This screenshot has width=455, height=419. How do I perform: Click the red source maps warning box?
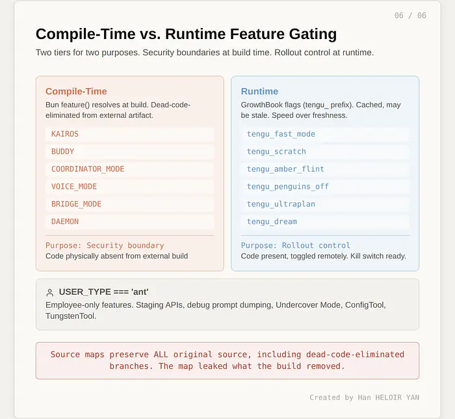tap(227, 360)
